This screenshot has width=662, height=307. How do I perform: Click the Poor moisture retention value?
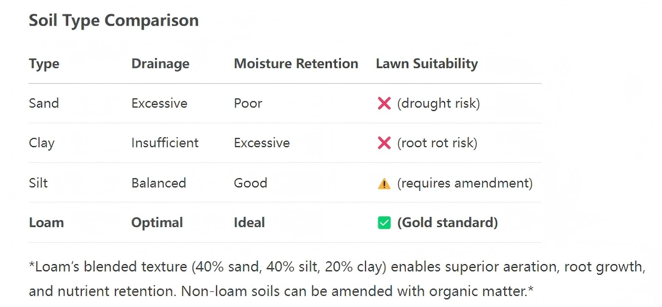tap(248, 103)
